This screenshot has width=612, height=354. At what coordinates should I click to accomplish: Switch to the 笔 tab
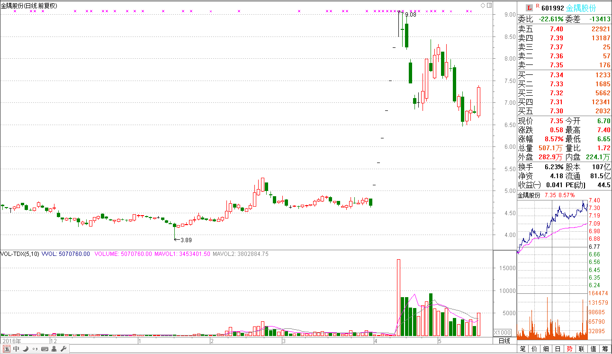click(x=523, y=349)
